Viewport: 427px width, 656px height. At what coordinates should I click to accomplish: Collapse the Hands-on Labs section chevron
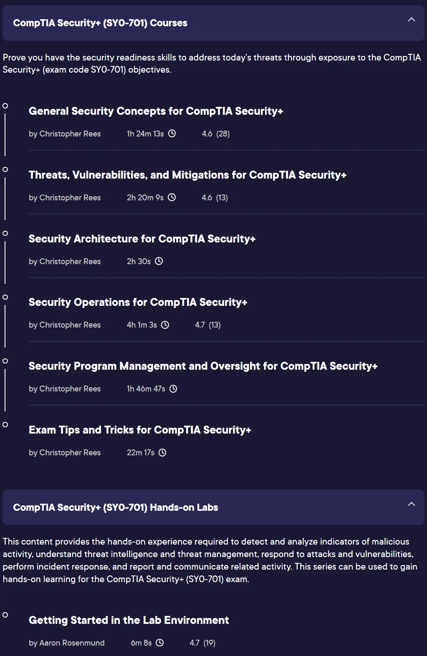point(411,504)
